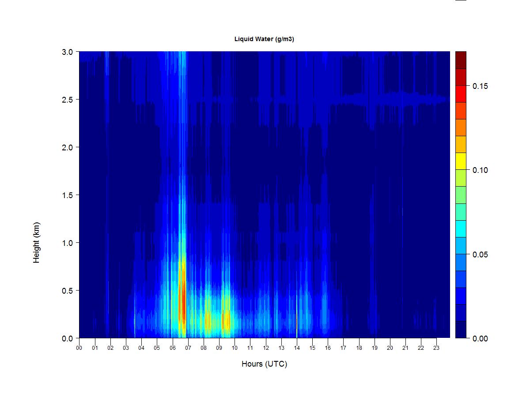This screenshot has width=530, height=398.
Task: Choose the cyan swatch on the colorbar
Action: pos(461,229)
